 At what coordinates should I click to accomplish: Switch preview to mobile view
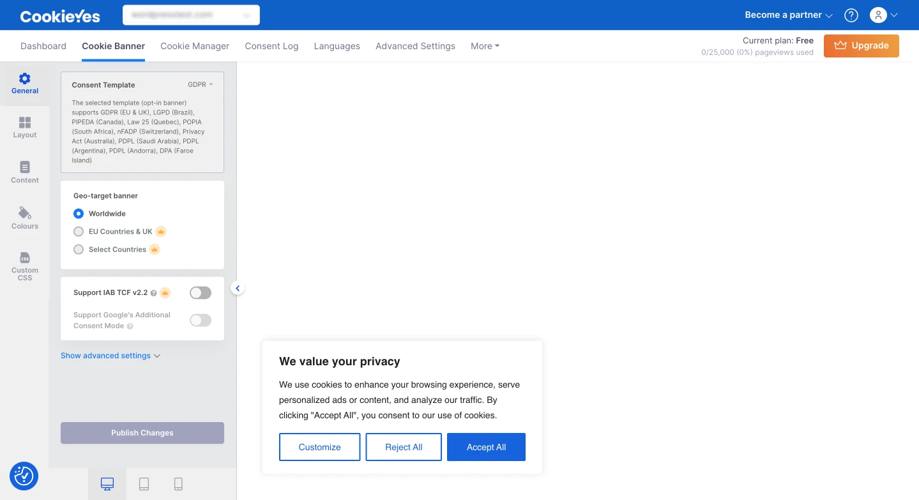(x=178, y=483)
